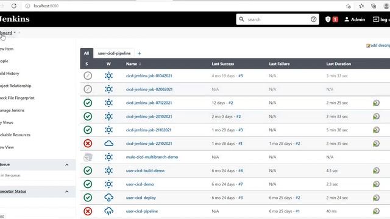Switch to the user-cicd-pipeline view tab
The image size is (390, 219).
pyautogui.click(x=114, y=53)
